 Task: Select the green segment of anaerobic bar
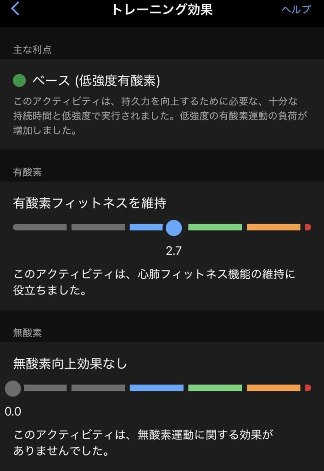pyautogui.click(x=215, y=388)
